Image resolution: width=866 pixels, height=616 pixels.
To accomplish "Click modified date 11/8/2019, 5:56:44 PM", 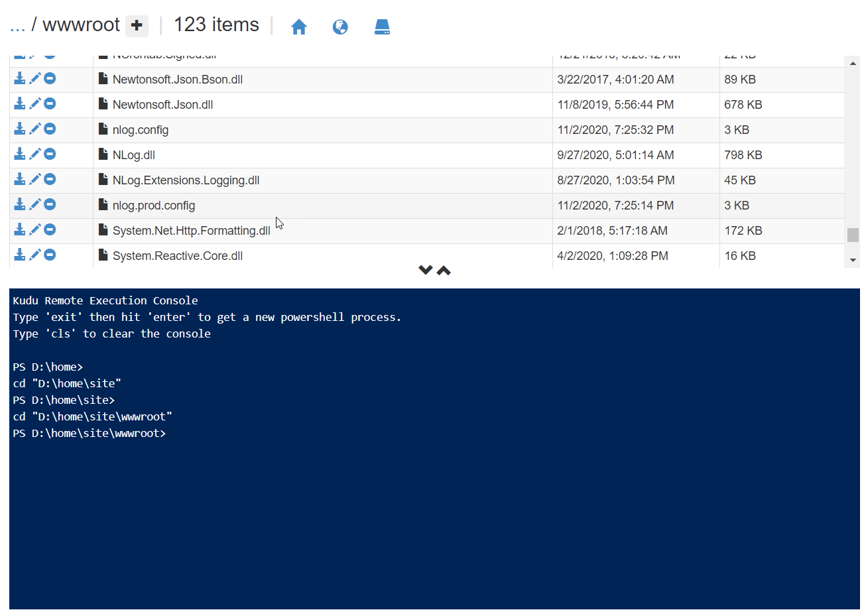I will pyautogui.click(x=615, y=105).
